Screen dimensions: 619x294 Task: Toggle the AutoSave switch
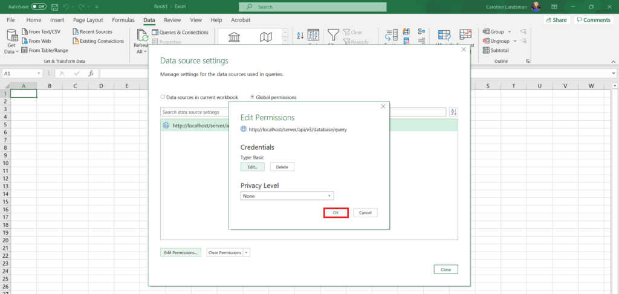point(39,6)
